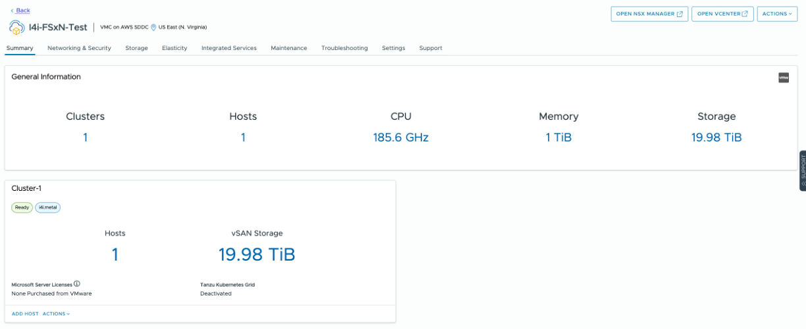Open the Cluster-1 Actions dropdown

pos(56,314)
